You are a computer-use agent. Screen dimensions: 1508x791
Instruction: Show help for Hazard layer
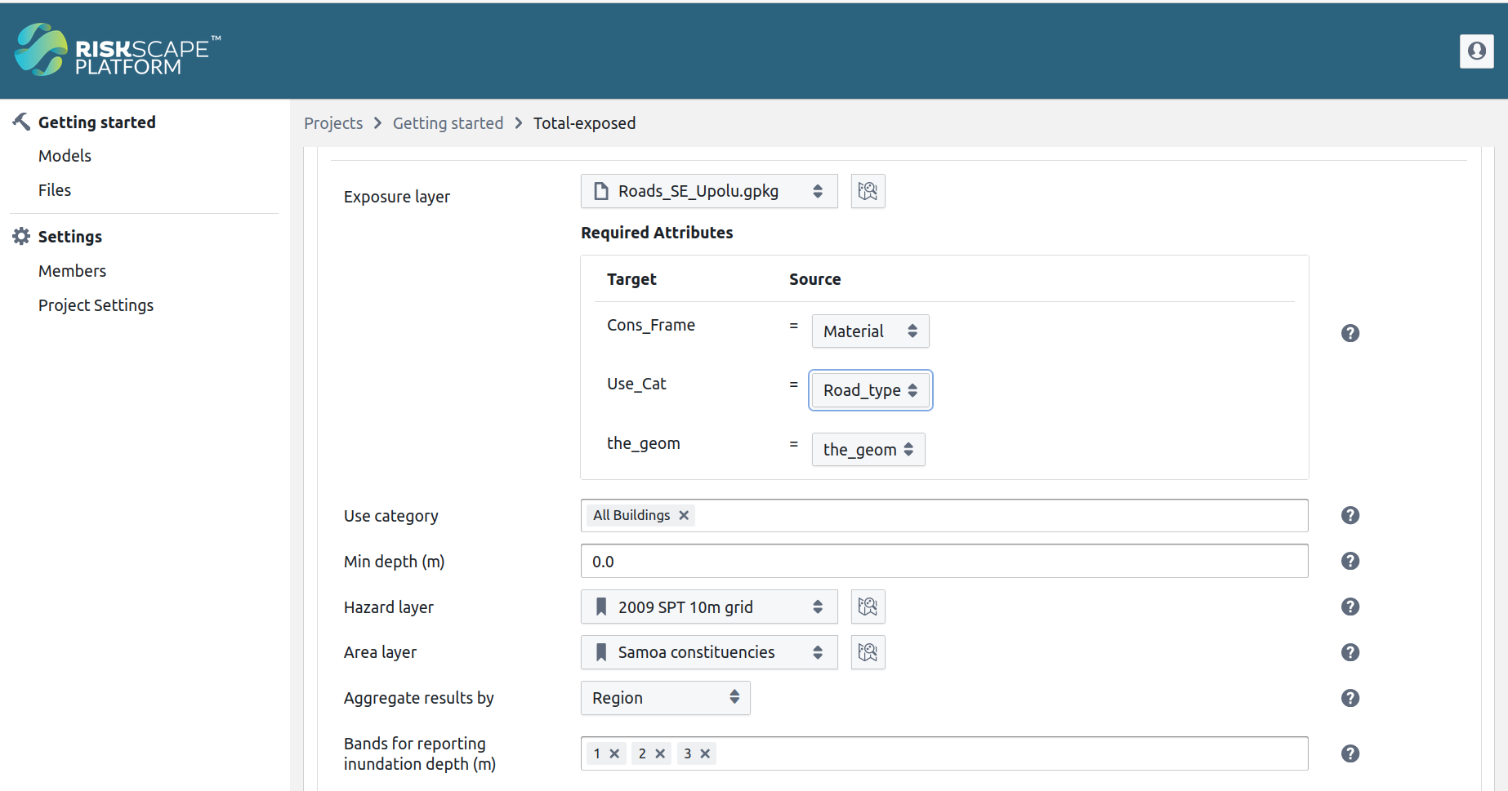coord(1350,607)
